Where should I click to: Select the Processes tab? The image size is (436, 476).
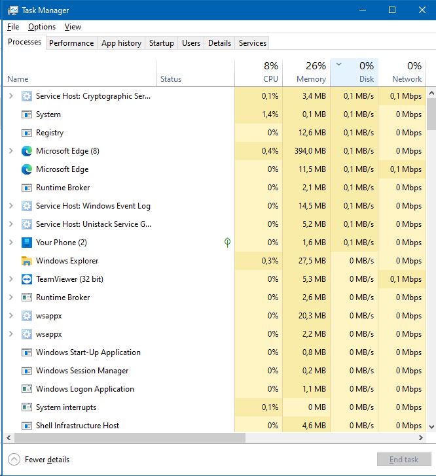click(x=25, y=42)
